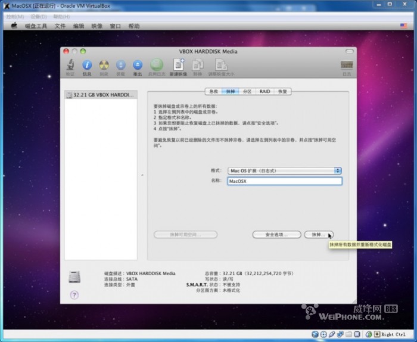Click the shared folders indicator in VirtualBox status bar
417x342 pixels.
[x=349, y=334]
